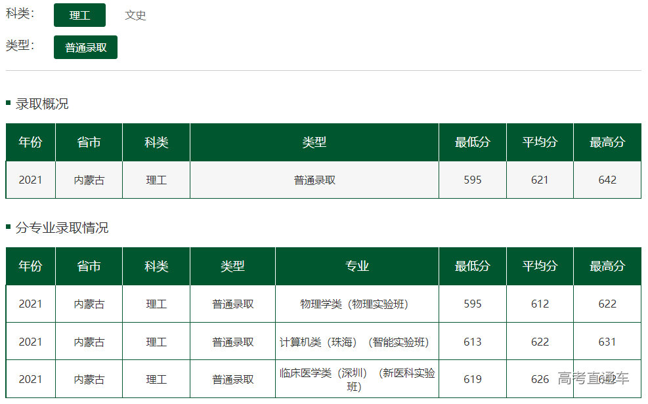
Task: Click the overview highest score 642
Action: (x=607, y=180)
